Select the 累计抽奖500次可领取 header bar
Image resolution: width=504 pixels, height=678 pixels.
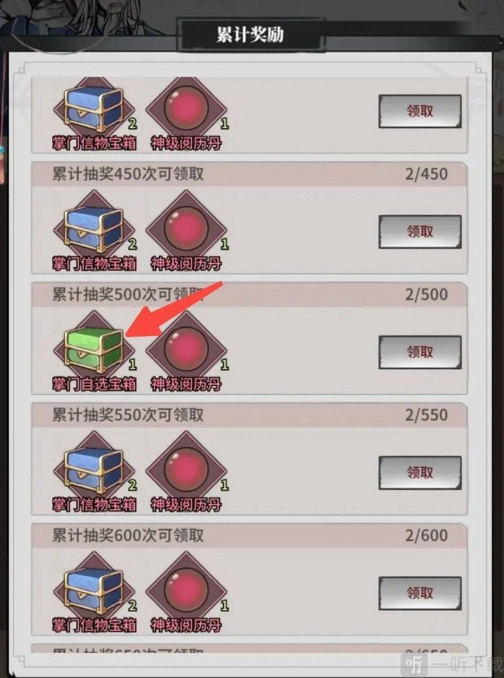[249, 294]
